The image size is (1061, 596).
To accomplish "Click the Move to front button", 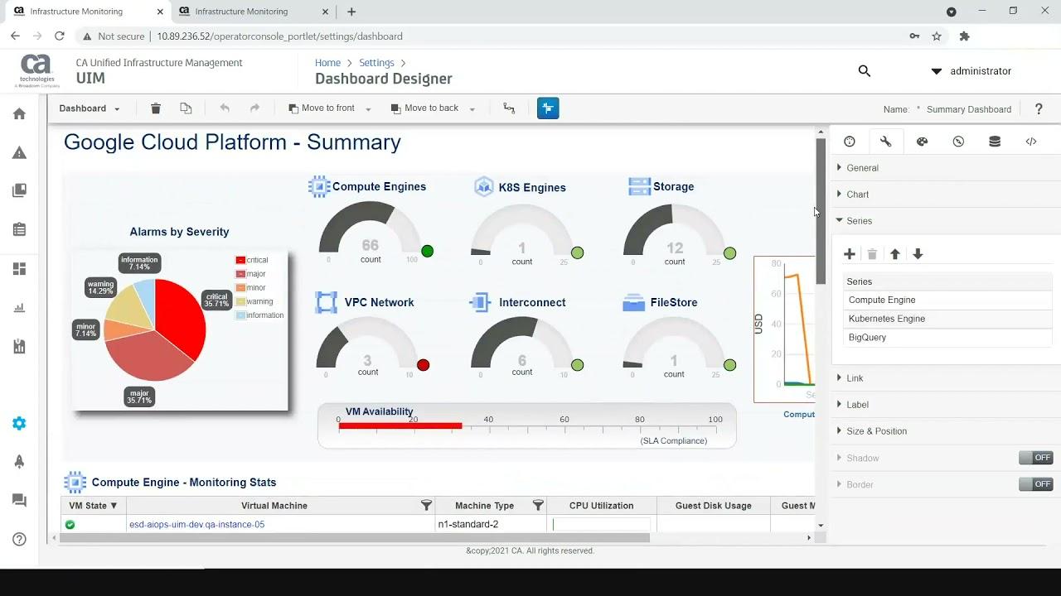I will [322, 108].
